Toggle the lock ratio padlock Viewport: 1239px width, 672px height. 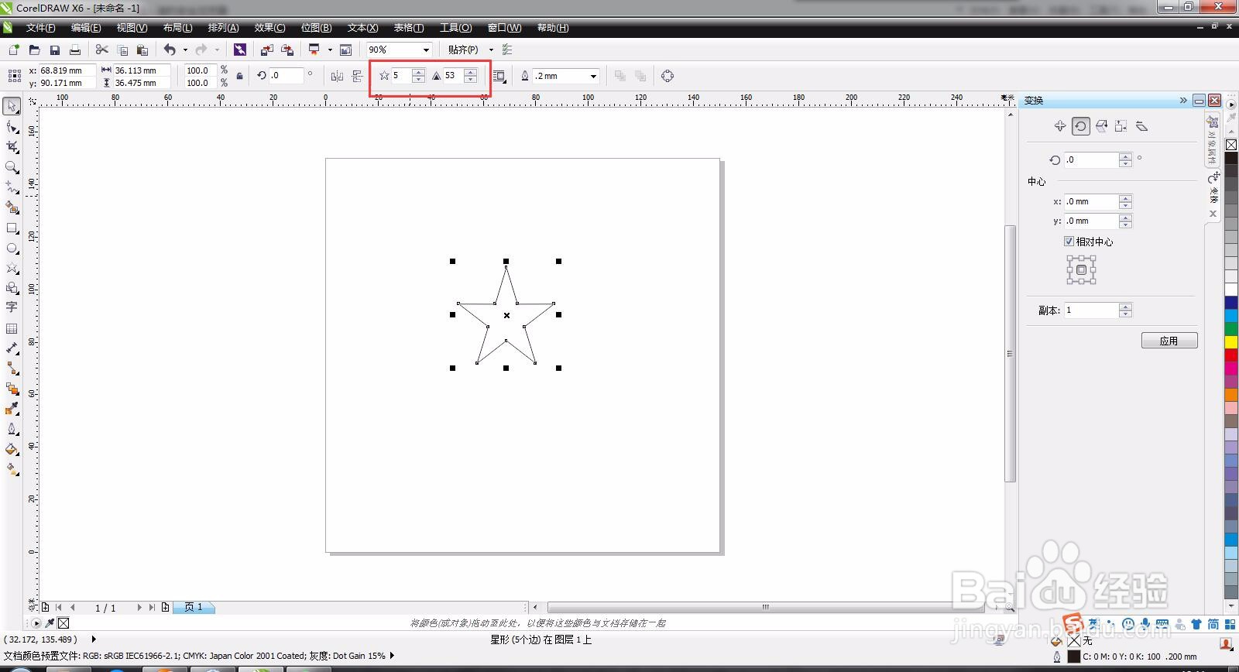tap(239, 76)
